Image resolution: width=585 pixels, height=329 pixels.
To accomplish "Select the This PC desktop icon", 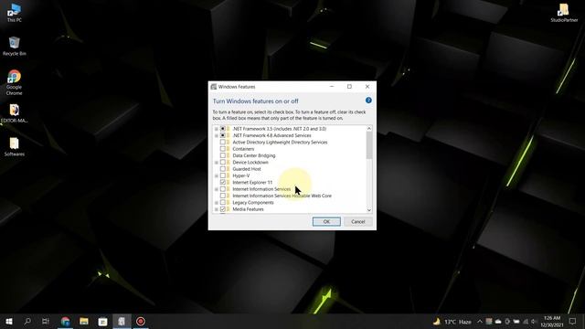I will (15, 13).
